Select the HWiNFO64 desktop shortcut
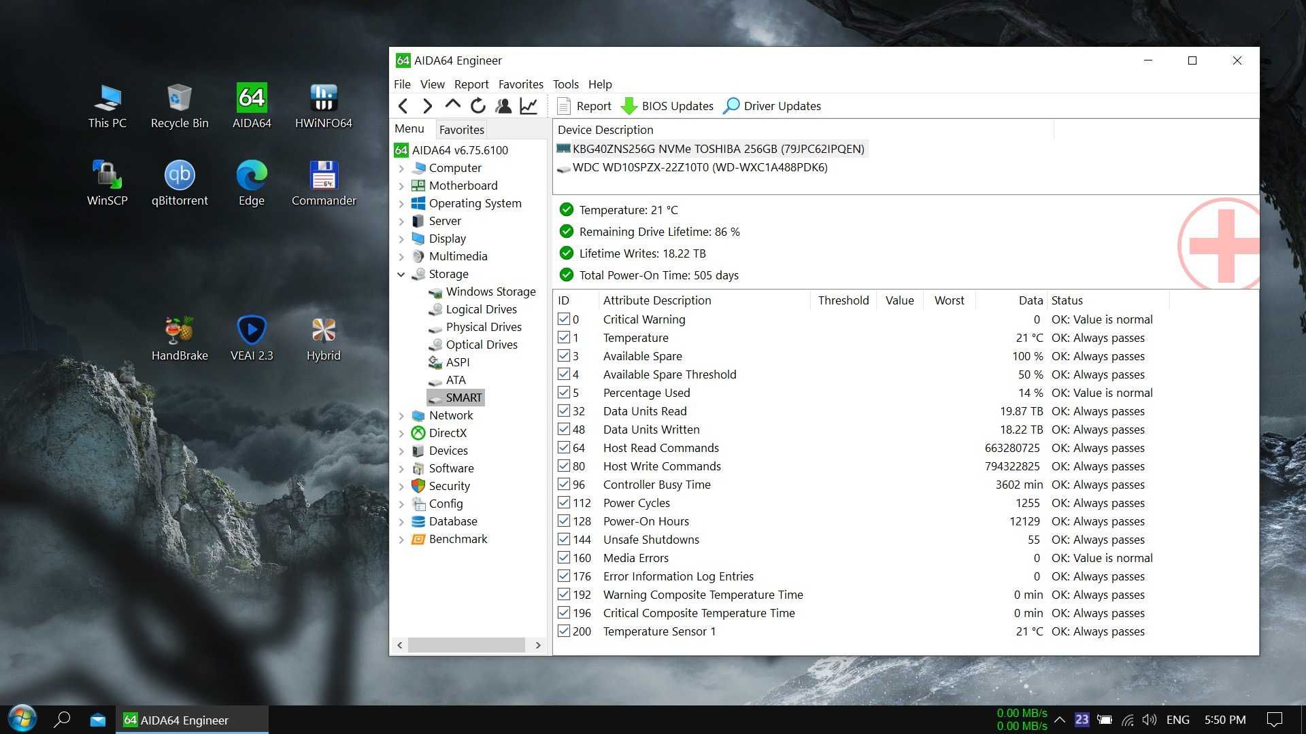The width and height of the screenshot is (1306, 734). (324, 107)
